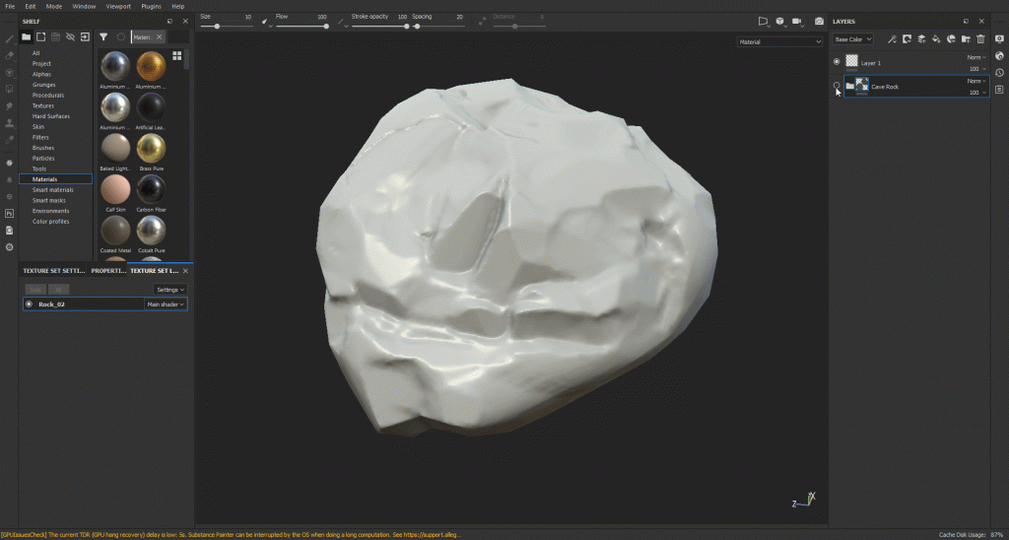Viewport: 1009px width, 540px height.
Task: Open the Settings dropdown in Texture Set List
Action: point(170,290)
